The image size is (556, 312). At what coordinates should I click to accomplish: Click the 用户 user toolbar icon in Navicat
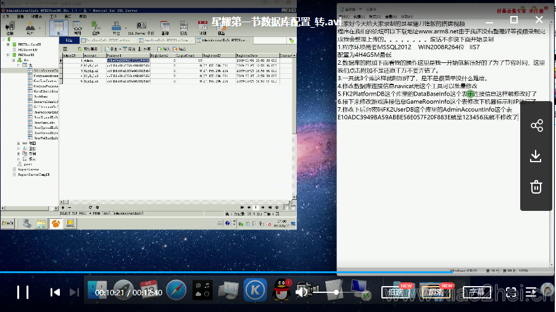click(x=30, y=28)
